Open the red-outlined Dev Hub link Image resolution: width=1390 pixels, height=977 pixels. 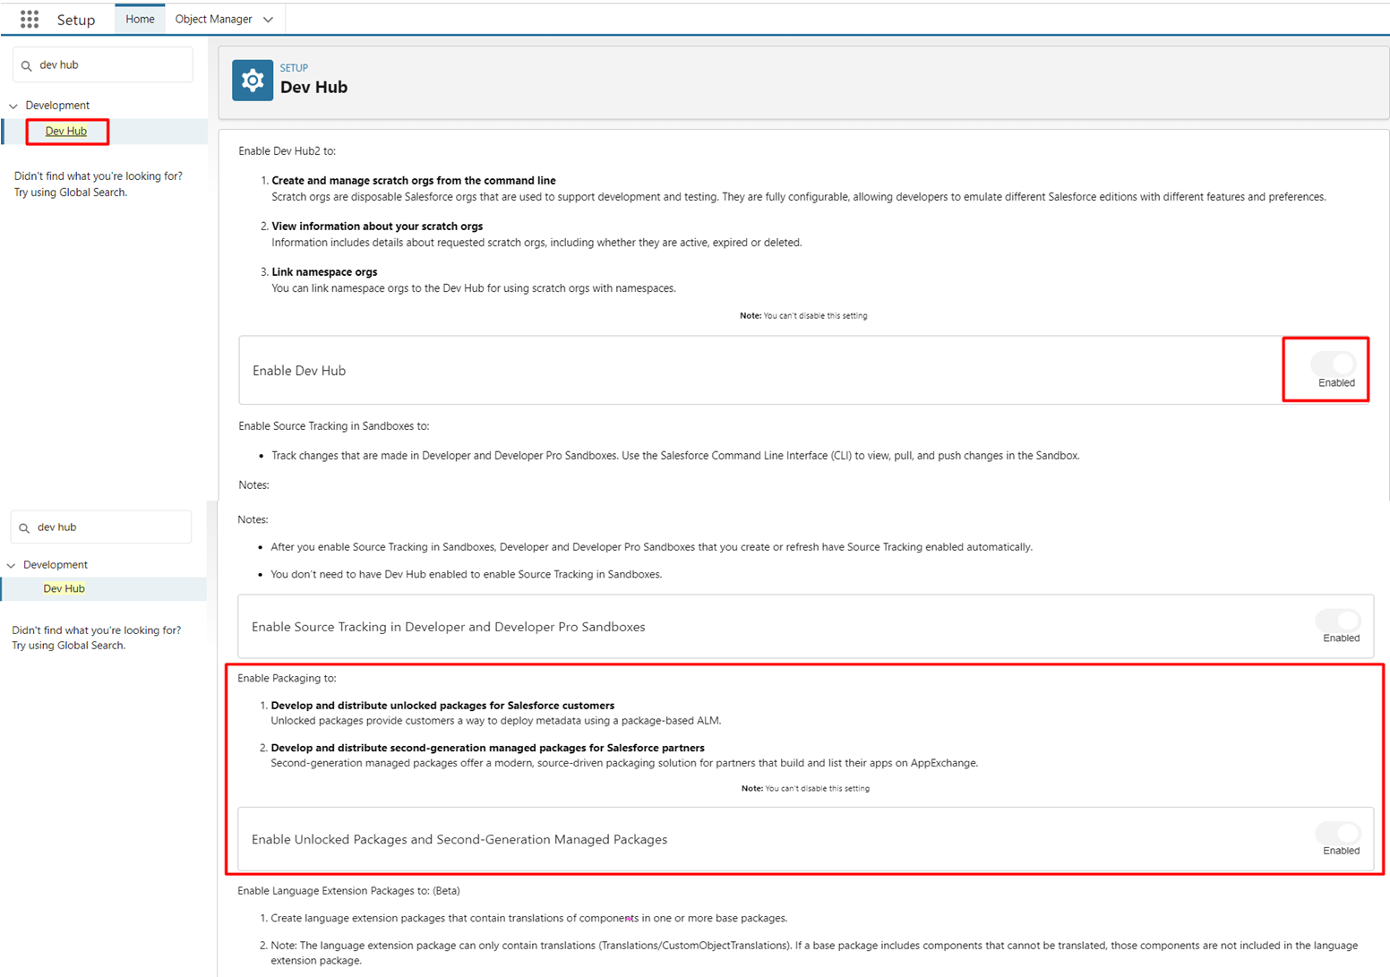coord(66,131)
